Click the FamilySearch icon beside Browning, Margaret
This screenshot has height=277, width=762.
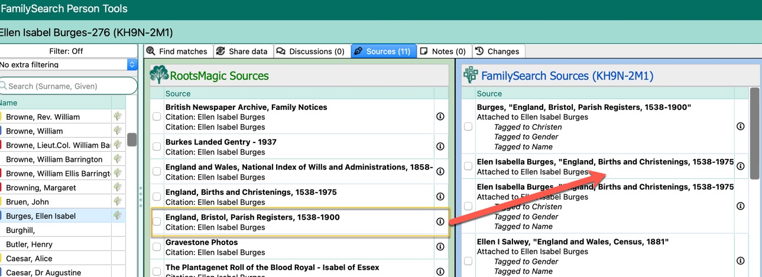118,188
